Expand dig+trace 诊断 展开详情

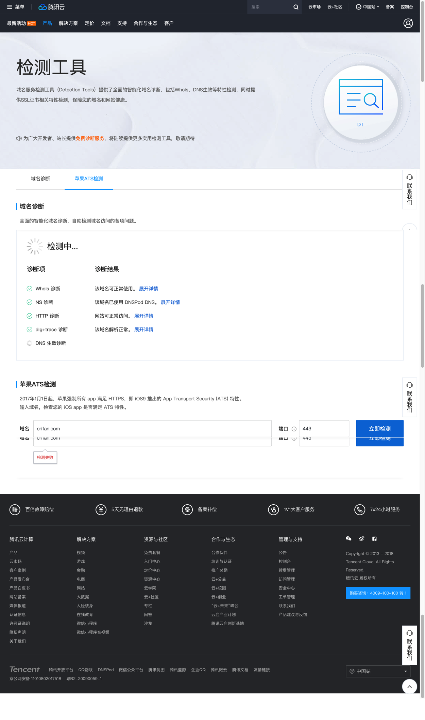(x=144, y=330)
